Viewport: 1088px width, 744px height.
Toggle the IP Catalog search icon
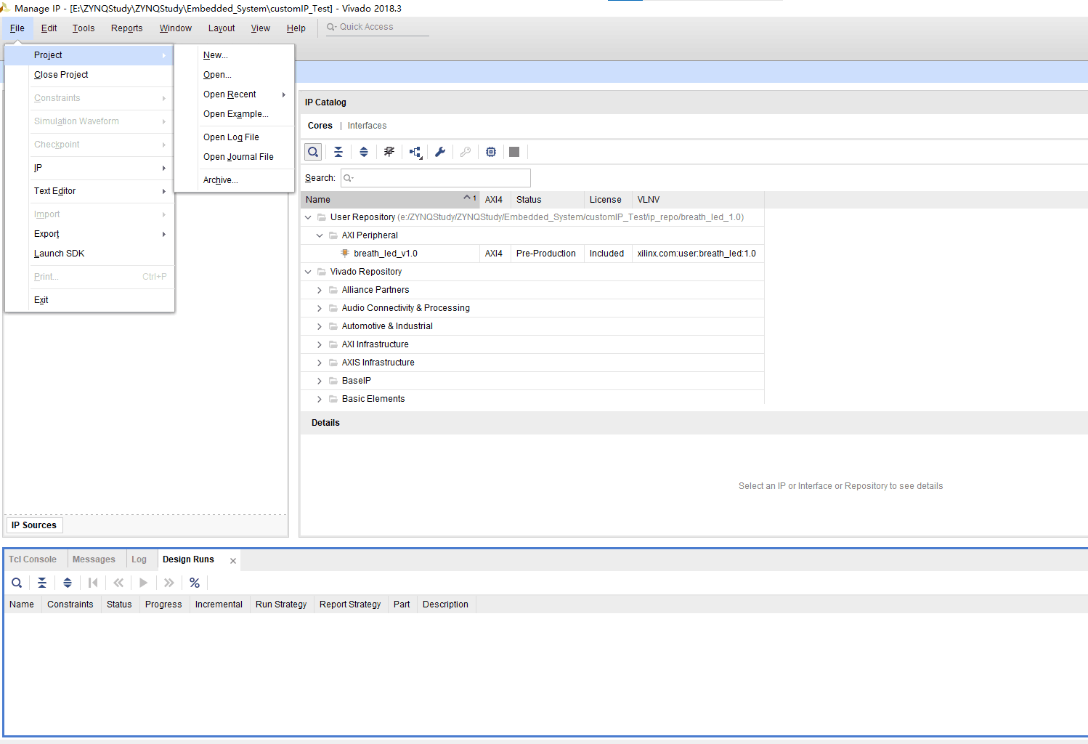pos(313,152)
